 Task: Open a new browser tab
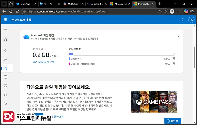pos(159,4)
